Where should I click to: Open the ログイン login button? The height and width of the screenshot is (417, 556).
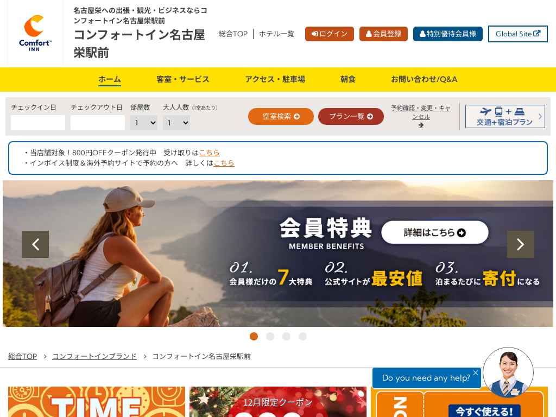[x=330, y=34]
